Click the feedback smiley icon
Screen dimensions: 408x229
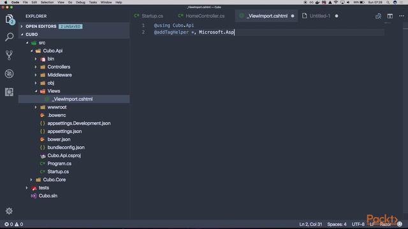400,224
